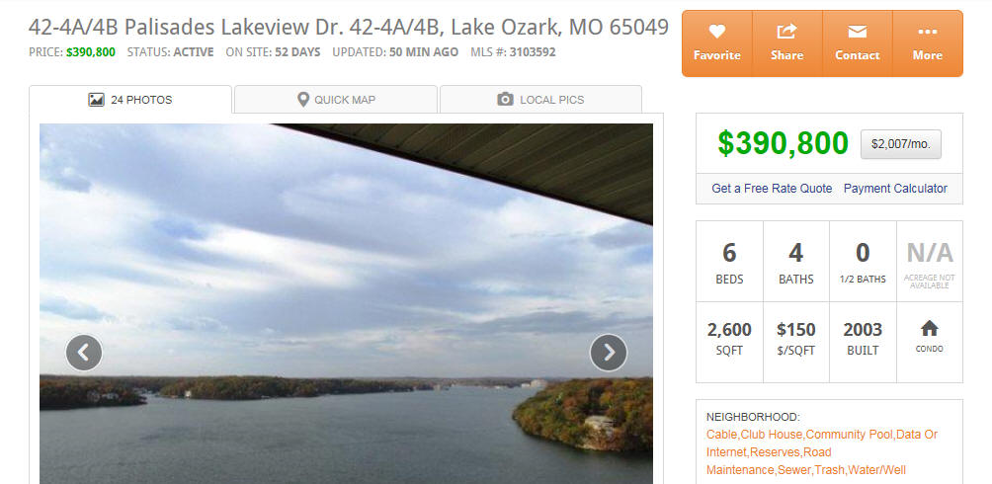Open the Quick Map tab

[x=336, y=100]
